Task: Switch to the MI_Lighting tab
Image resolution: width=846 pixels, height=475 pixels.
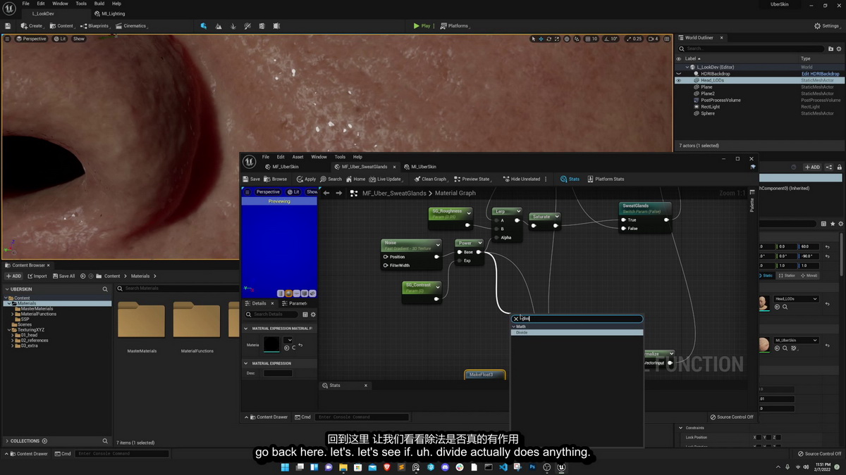Action: 109,14
